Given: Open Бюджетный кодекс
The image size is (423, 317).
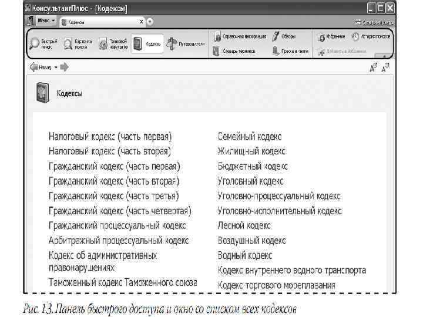Looking at the screenshot, I should tap(253, 166).
